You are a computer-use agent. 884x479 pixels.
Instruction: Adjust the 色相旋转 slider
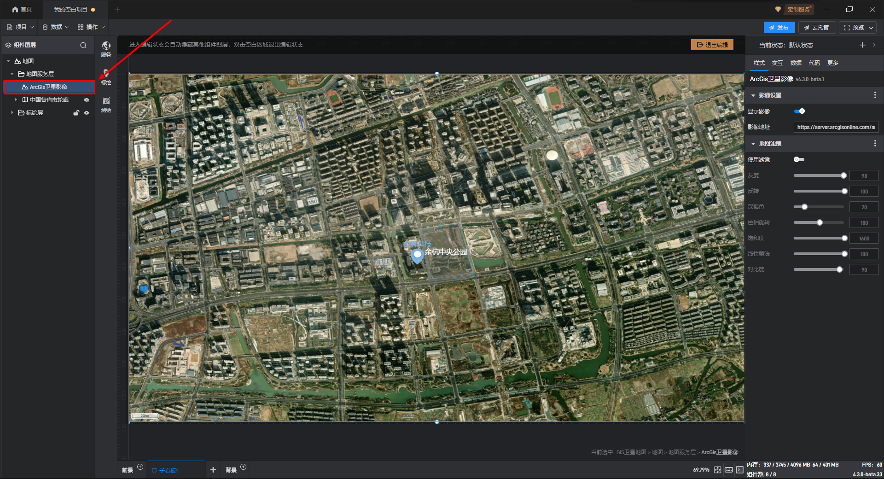[819, 222]
